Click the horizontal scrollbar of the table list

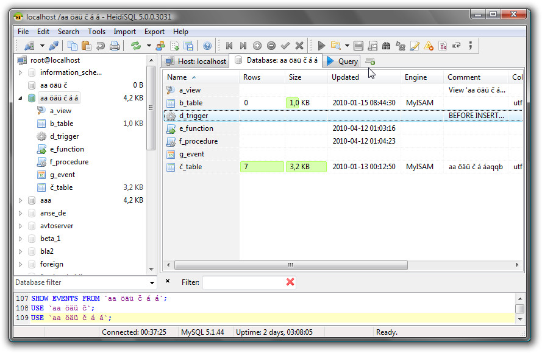pyautogui.click(x=291, y=265)
